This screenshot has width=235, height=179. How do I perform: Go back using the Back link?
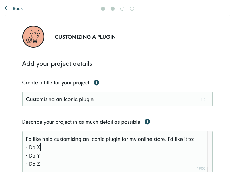17,8
